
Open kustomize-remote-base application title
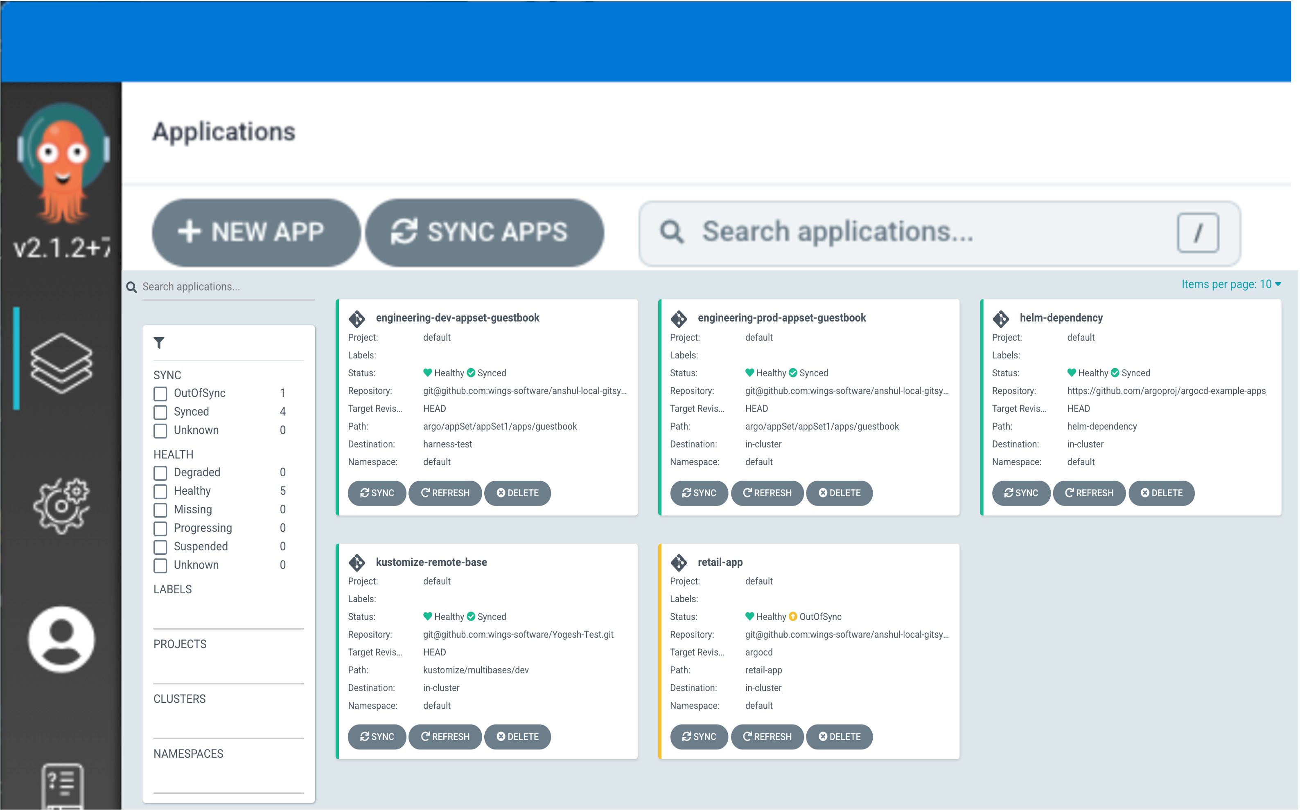click(x=431, y=562)
